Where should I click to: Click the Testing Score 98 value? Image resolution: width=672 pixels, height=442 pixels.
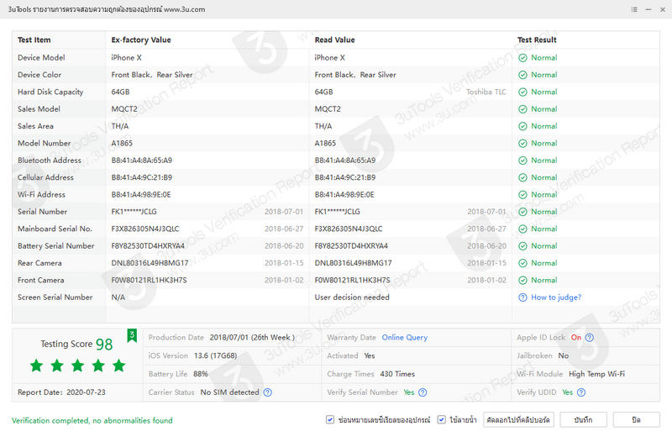pyautogui.click(x=104, y=345)
